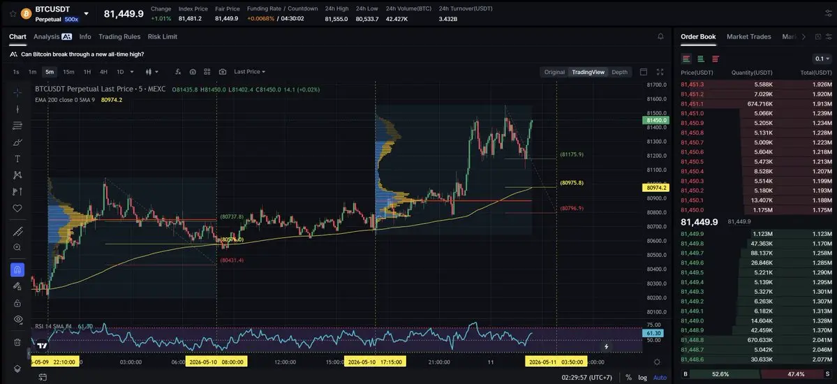Open the 0.1 price grouping dropdown
The width and height of the screenshot is (837, 384).
click(x=822, y=59)
